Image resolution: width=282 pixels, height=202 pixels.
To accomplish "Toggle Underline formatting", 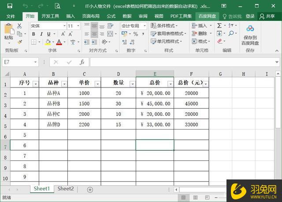I will [49, 34].
